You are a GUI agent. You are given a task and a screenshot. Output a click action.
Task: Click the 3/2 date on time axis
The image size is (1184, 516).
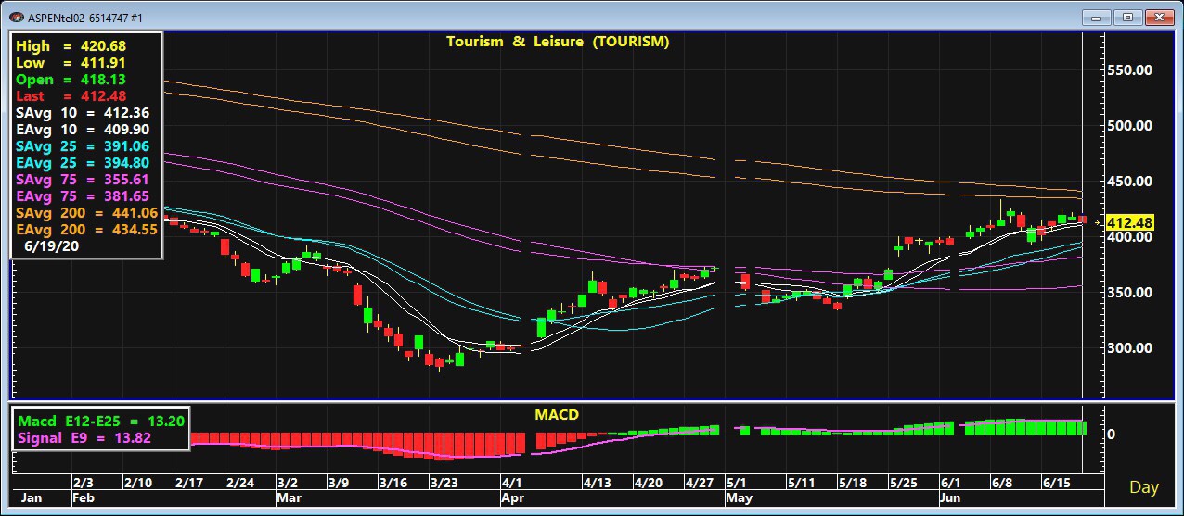click(x=288, y=484)
